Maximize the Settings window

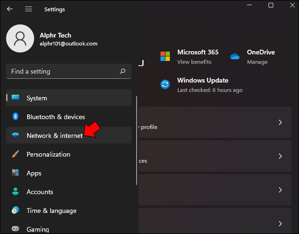pos(271,5)
